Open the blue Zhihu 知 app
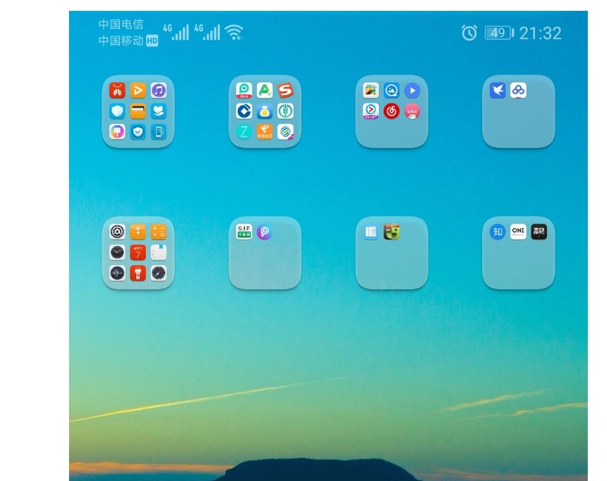 [498, 231]
